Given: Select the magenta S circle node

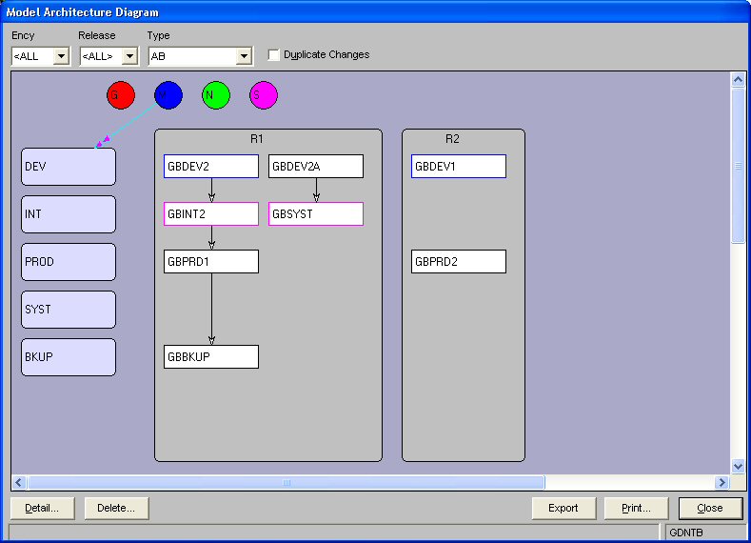Looking at the screenshot, I should (x=264, y=95).
